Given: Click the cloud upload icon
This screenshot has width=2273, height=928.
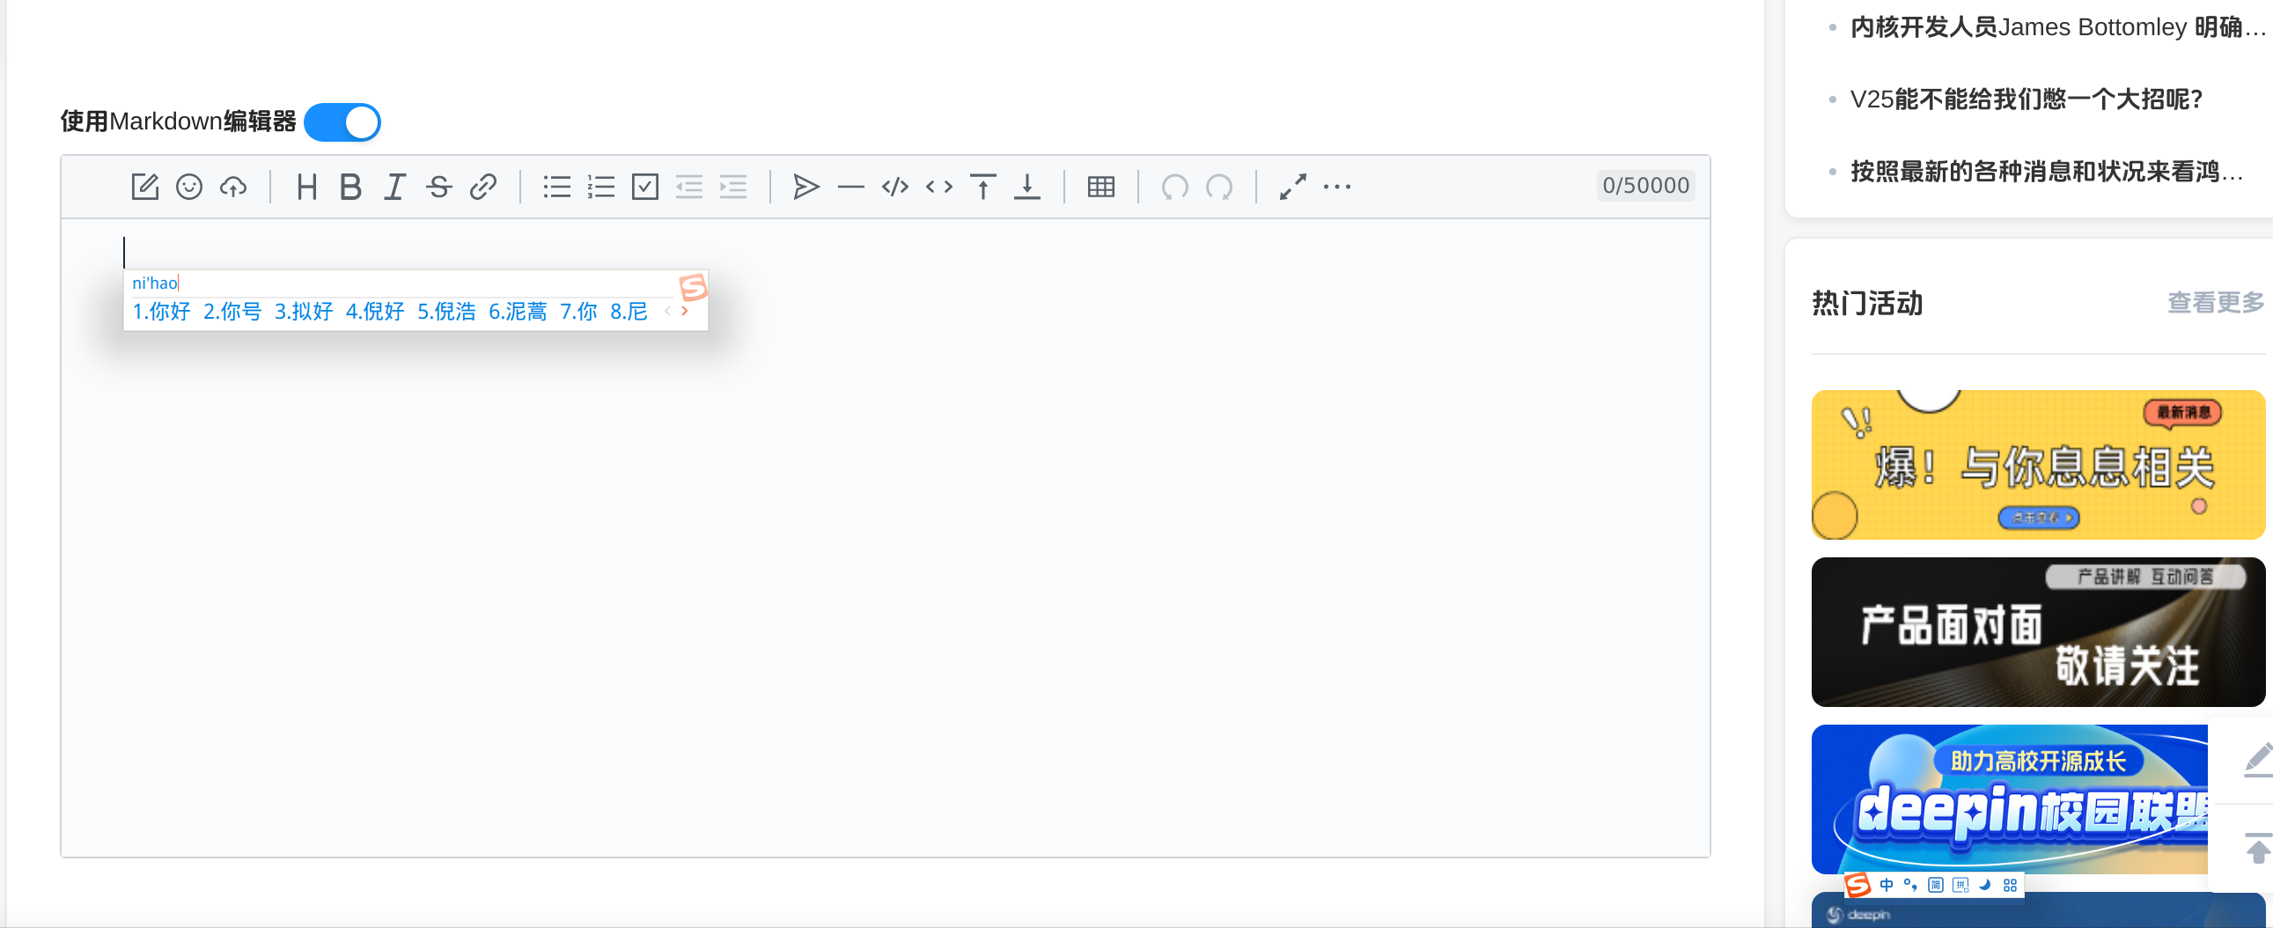Looking at the screenshot, I should coord(233,186).
